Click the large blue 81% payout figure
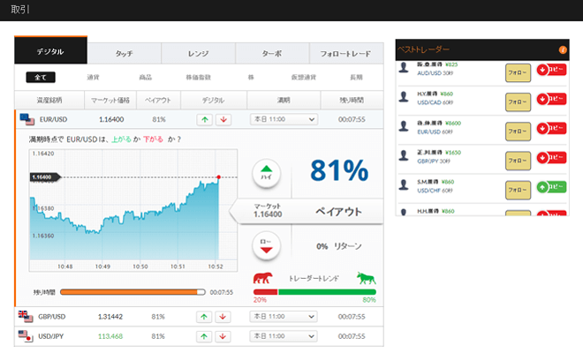The height and width of the screenshot is (353, 583). pyautogui.click(x=339, y=170)
